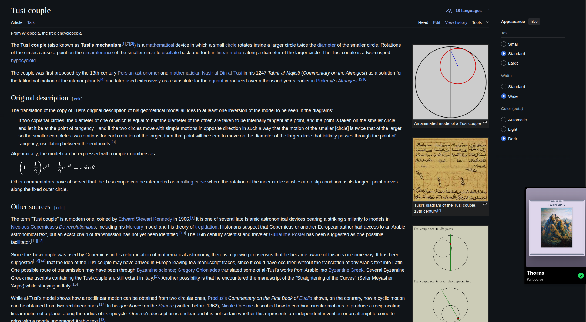Follow the oscillate link
Screen dimensions: 586x322
tap(170, 53)
